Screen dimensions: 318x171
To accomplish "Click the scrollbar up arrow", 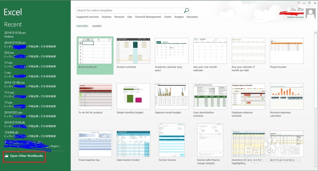I will 315,32.
